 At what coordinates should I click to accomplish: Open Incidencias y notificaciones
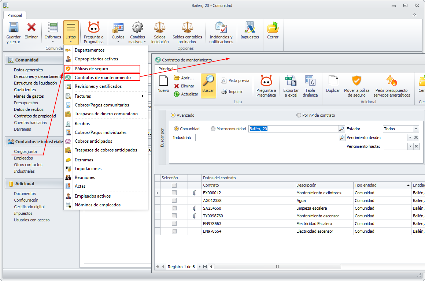click(221, 28)
